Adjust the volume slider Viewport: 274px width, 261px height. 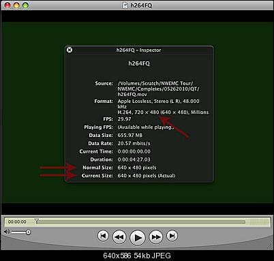pos(21,232)
